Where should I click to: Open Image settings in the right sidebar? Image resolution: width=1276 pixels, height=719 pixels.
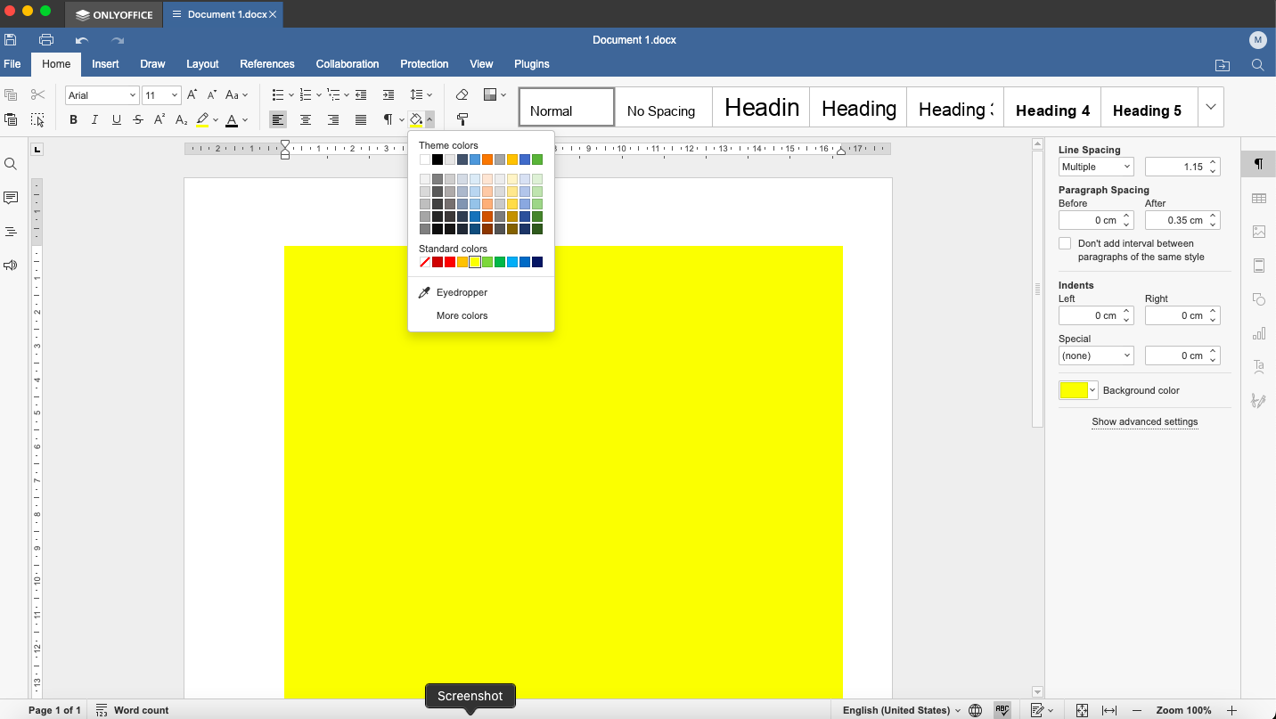(1259, 232)
